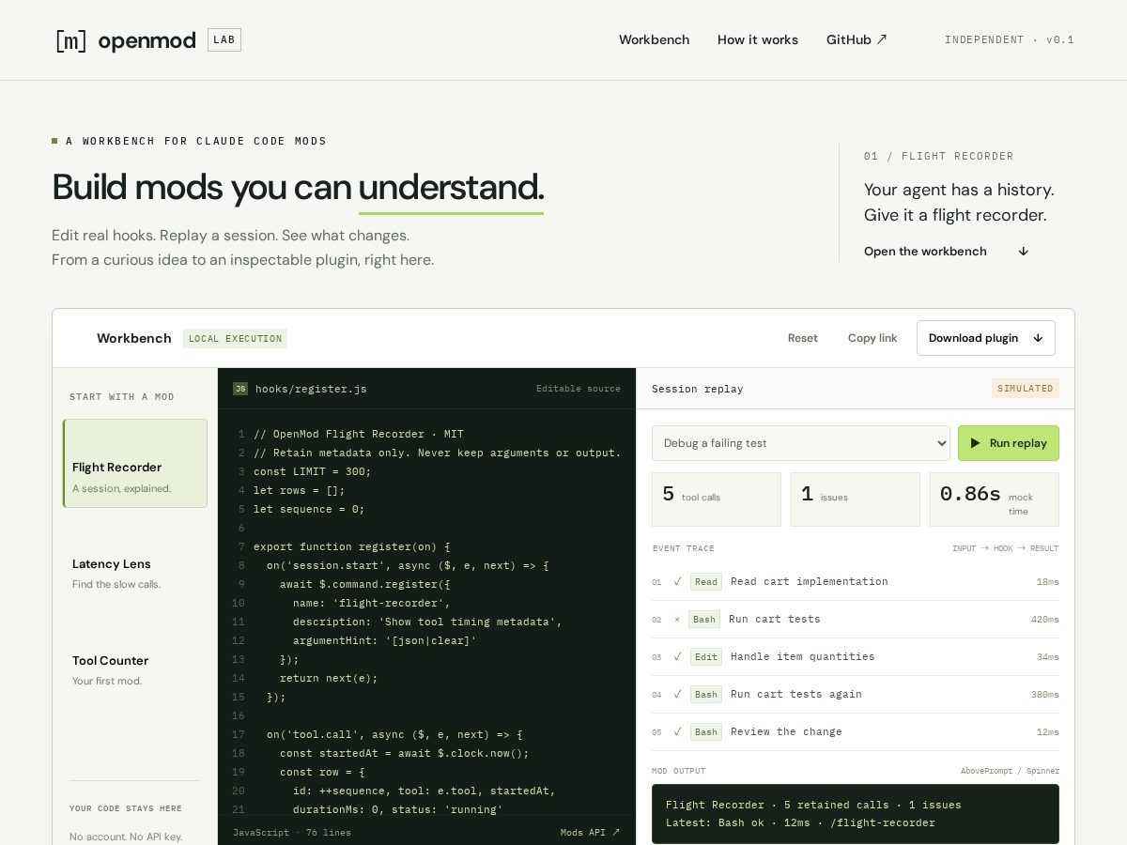This screenshot has height=845, width=1127.
Task: Click the checkmark on Run cart tests again row
Action: [x=677, y=695]
